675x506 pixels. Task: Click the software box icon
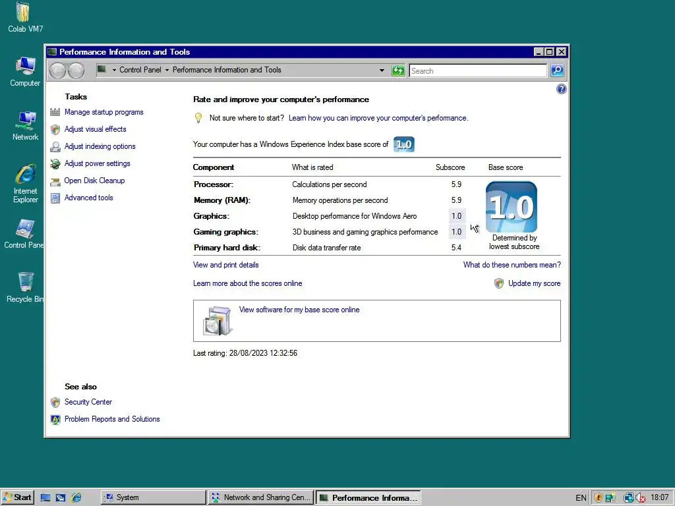point(218,321)
